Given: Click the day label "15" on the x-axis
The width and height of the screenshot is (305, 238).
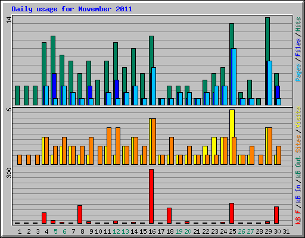Looking at the screenshot, I should 143,231.
